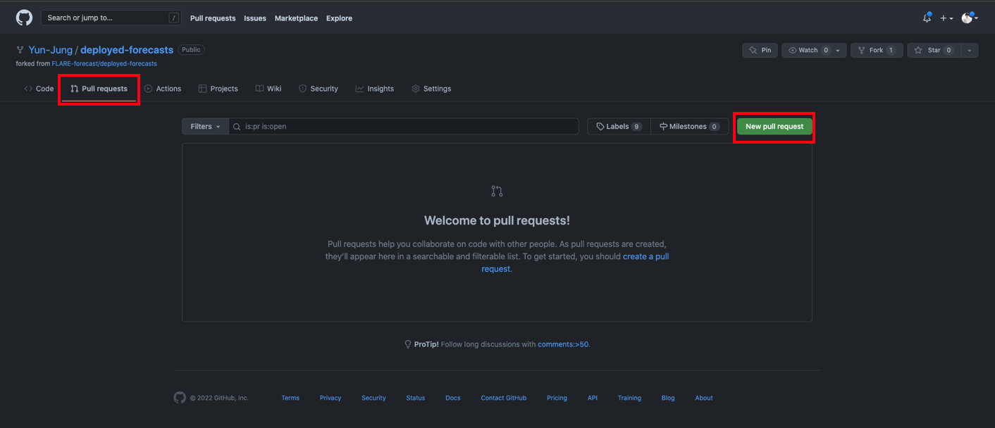
Task: Fork the repository with the Fork button
Action: coord(877,50)
